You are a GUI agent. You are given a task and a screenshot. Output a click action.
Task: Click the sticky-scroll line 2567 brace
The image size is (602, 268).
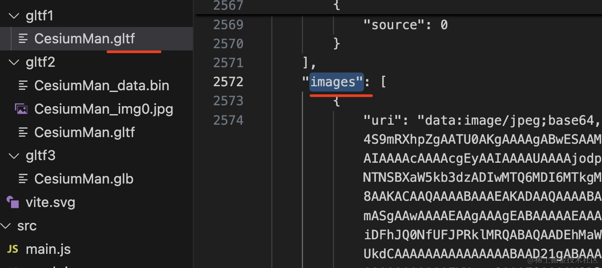(336, 6)
